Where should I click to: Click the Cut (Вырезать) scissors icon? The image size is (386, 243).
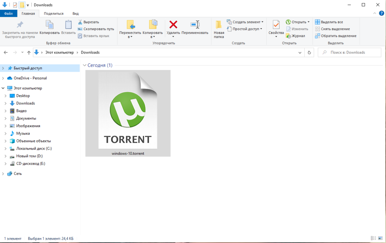pyautogui.click(x=80, y=22)
